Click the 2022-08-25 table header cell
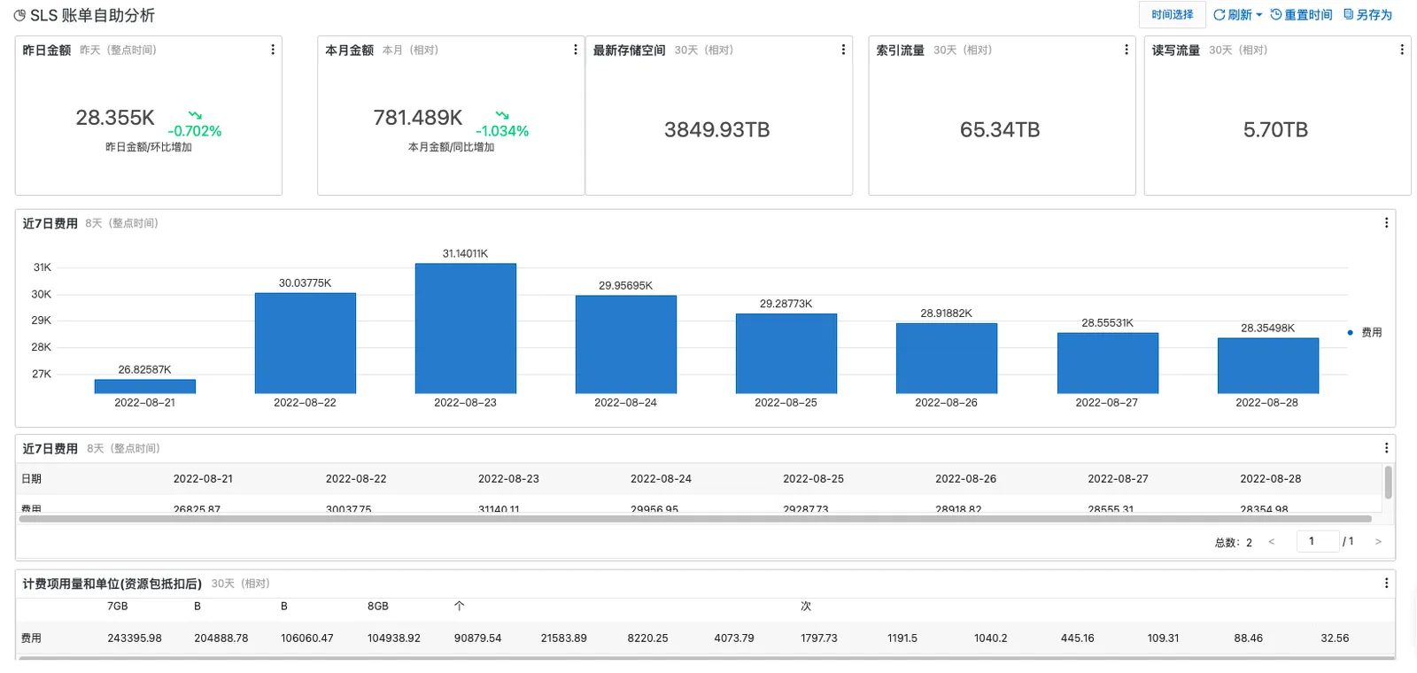1417x673 pixels. coord(813,479)
